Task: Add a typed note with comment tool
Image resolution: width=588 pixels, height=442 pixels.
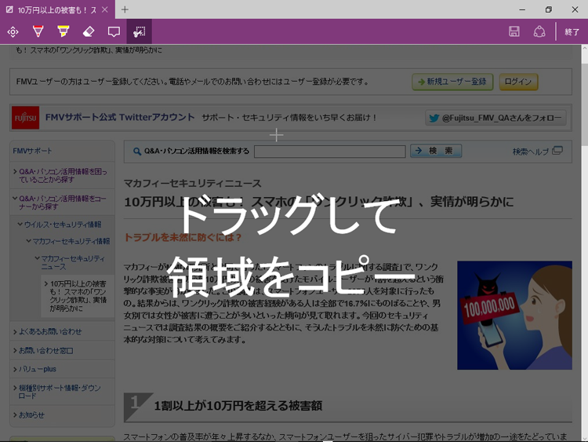Action: tap(114, 32)
